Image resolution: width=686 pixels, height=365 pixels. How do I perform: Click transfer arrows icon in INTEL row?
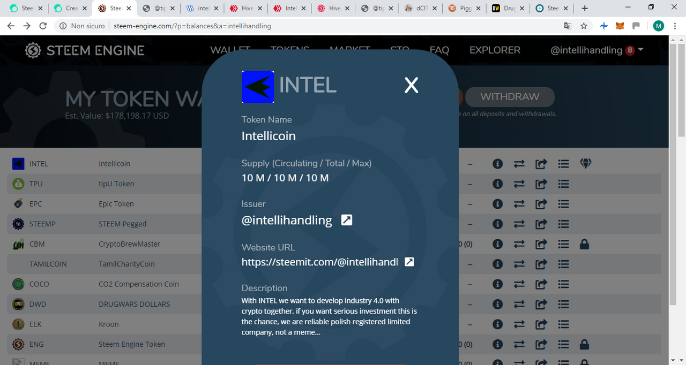click(519, 164)
